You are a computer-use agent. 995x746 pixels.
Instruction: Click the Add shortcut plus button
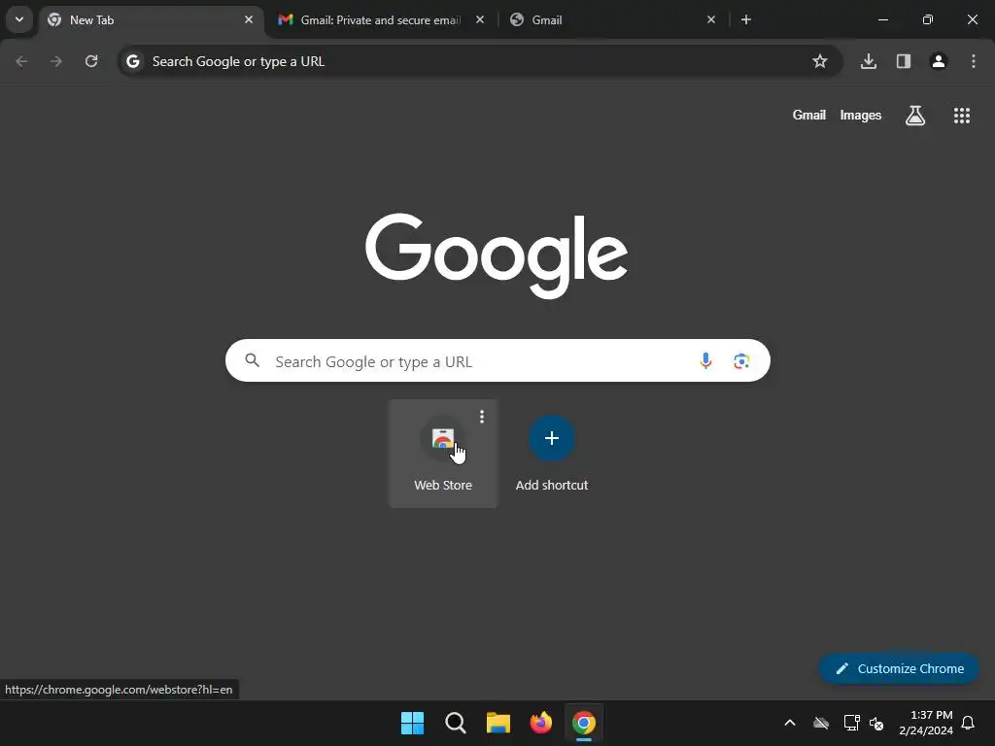pyautogui.click(x=552, y=438)
